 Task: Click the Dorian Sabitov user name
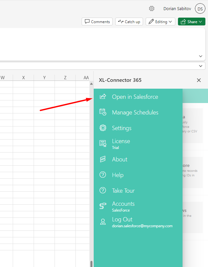click(177, 9)
